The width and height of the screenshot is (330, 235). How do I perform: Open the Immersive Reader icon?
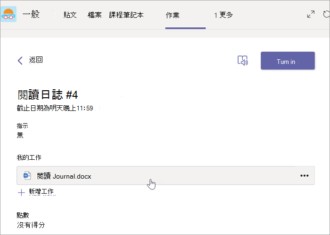(243, 61)
